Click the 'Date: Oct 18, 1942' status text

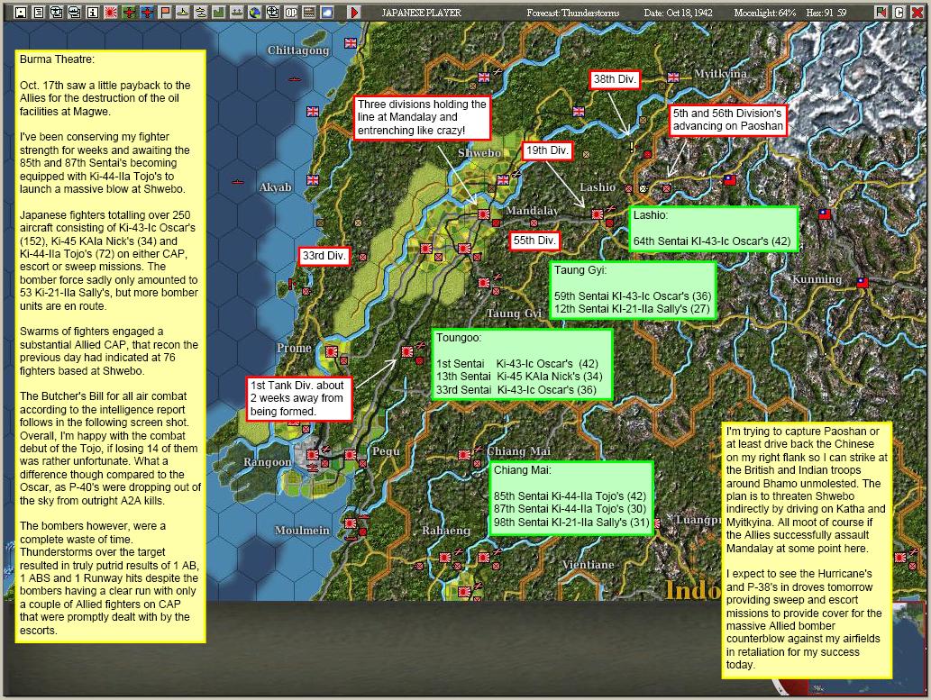tap(678, 13)
